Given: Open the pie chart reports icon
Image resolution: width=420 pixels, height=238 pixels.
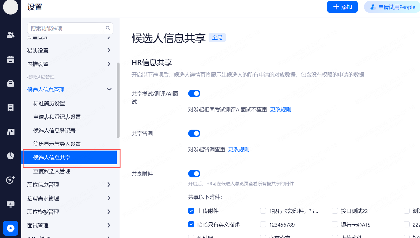Looking at the screenshot, I should pos(11,156).
